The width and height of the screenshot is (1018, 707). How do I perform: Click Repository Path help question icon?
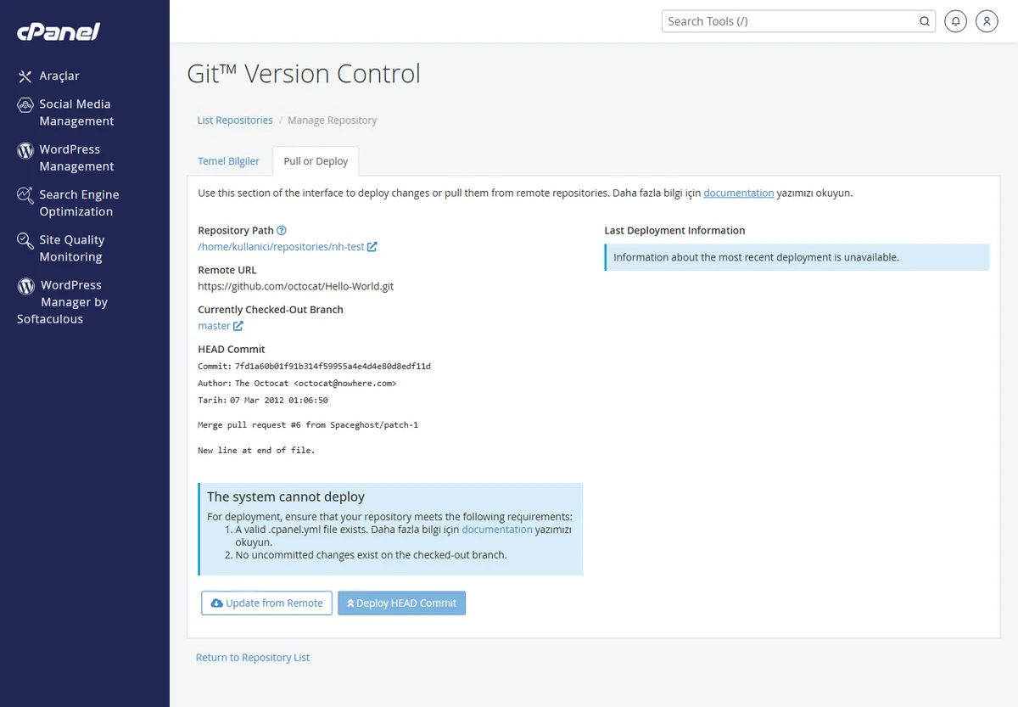[x=282, y=230]
